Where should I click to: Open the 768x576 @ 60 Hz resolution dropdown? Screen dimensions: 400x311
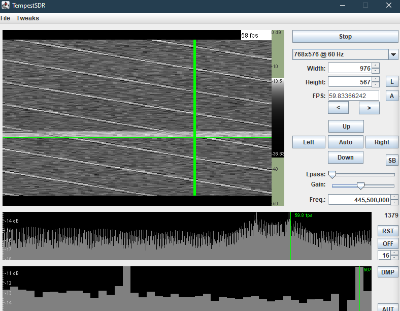tap(393, 54)
